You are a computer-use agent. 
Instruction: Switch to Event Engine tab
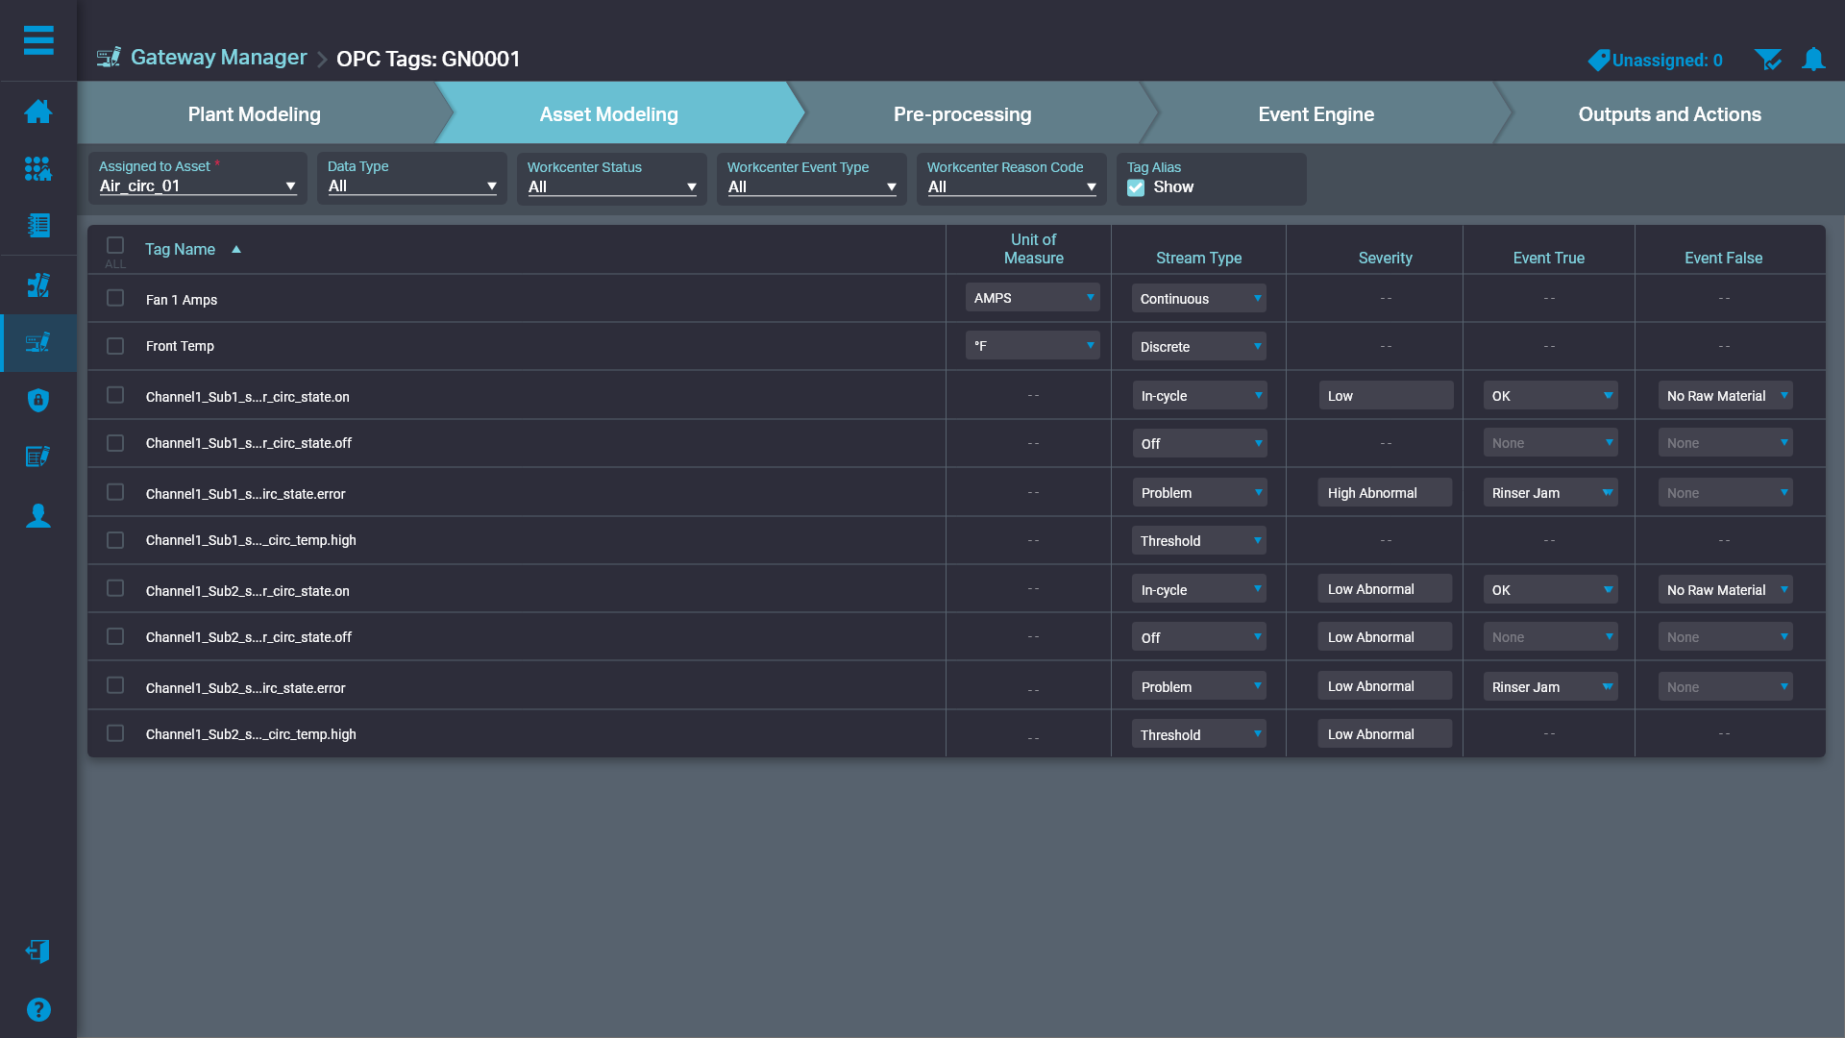click(1316, 114)
